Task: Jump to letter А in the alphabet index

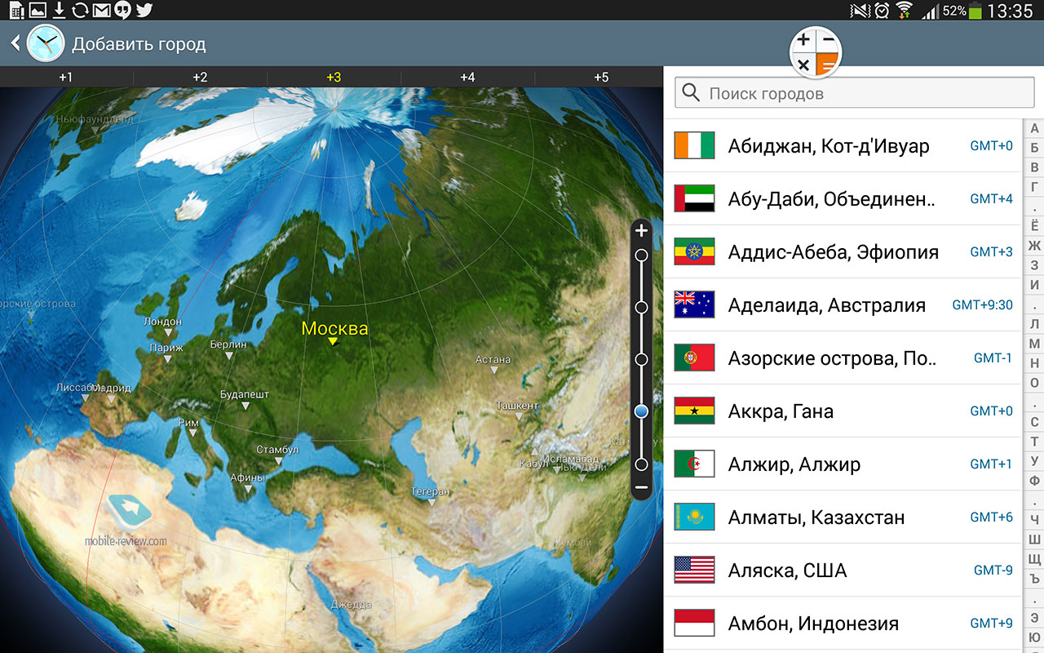Action: 1034,129
